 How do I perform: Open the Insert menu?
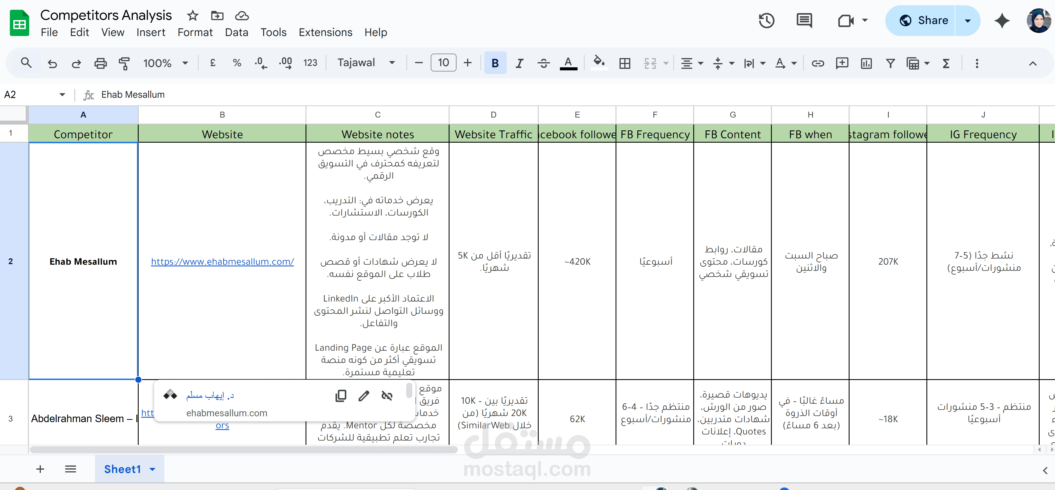[x=151, y=32]
